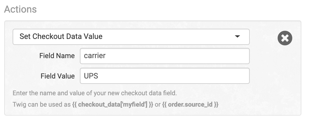
Task: Remove this action with the X icon
Action: click(285, 38)
